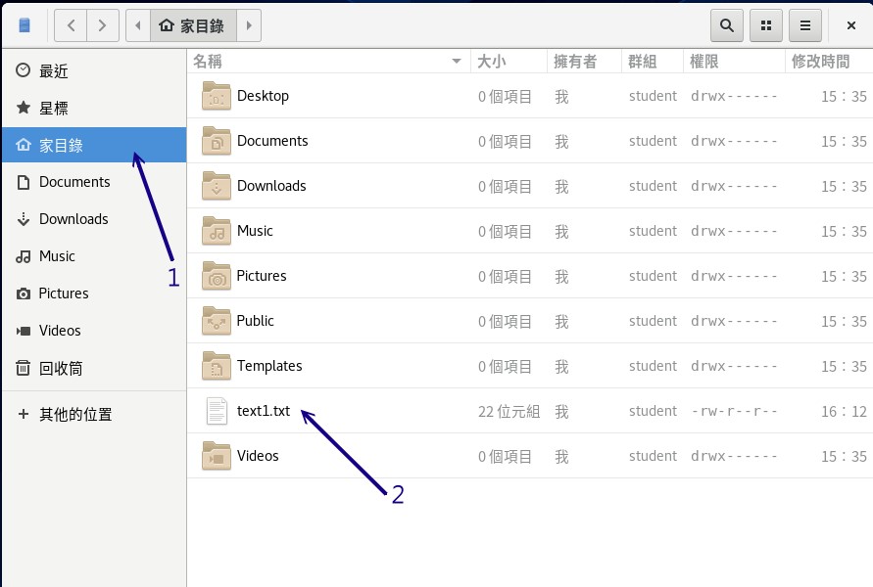
Task: Go forward with the right arrow
Action: 103,25
